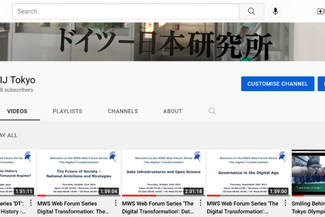This screenshot has width=325, height=217.
Task: Open the Future of Society video thumbnail
Action: click(79, 173)
